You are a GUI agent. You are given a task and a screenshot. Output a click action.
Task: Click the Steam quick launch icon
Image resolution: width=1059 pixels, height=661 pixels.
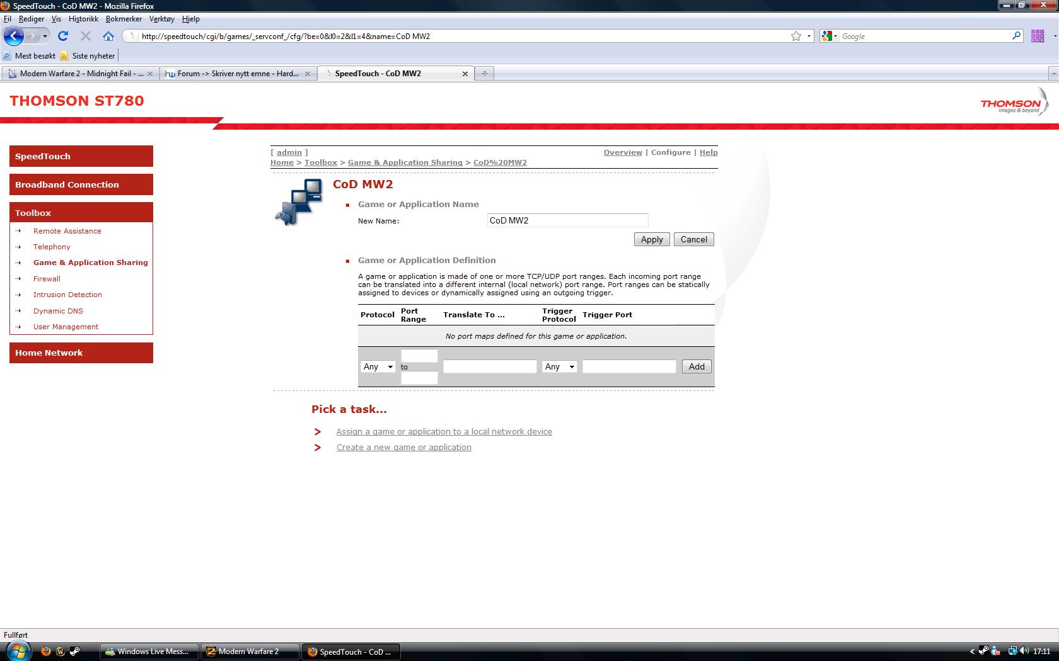point(74,652)
